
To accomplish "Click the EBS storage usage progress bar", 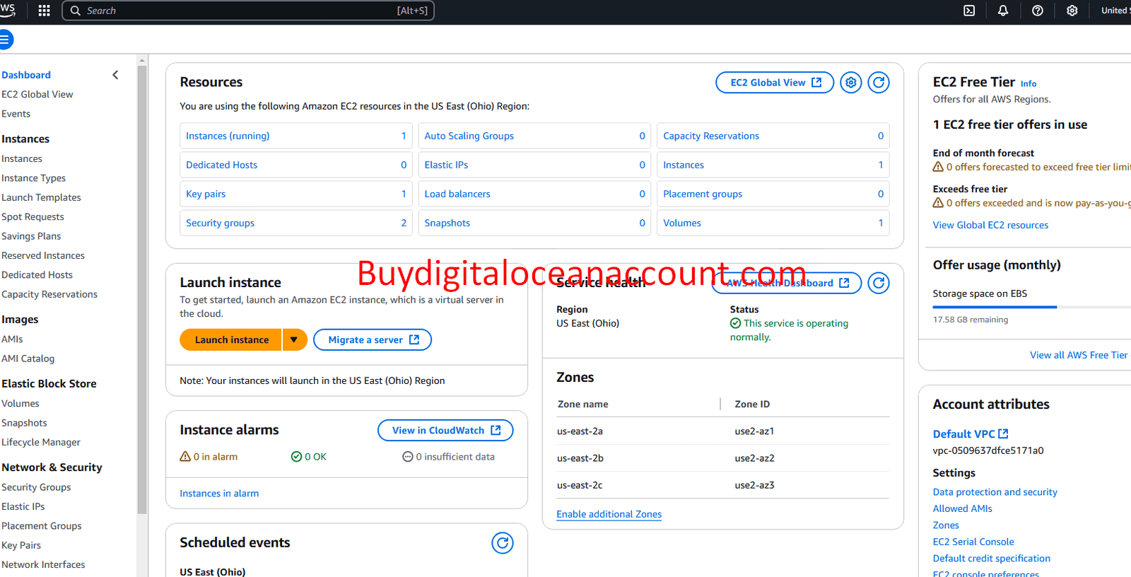I will point(1032,307).
